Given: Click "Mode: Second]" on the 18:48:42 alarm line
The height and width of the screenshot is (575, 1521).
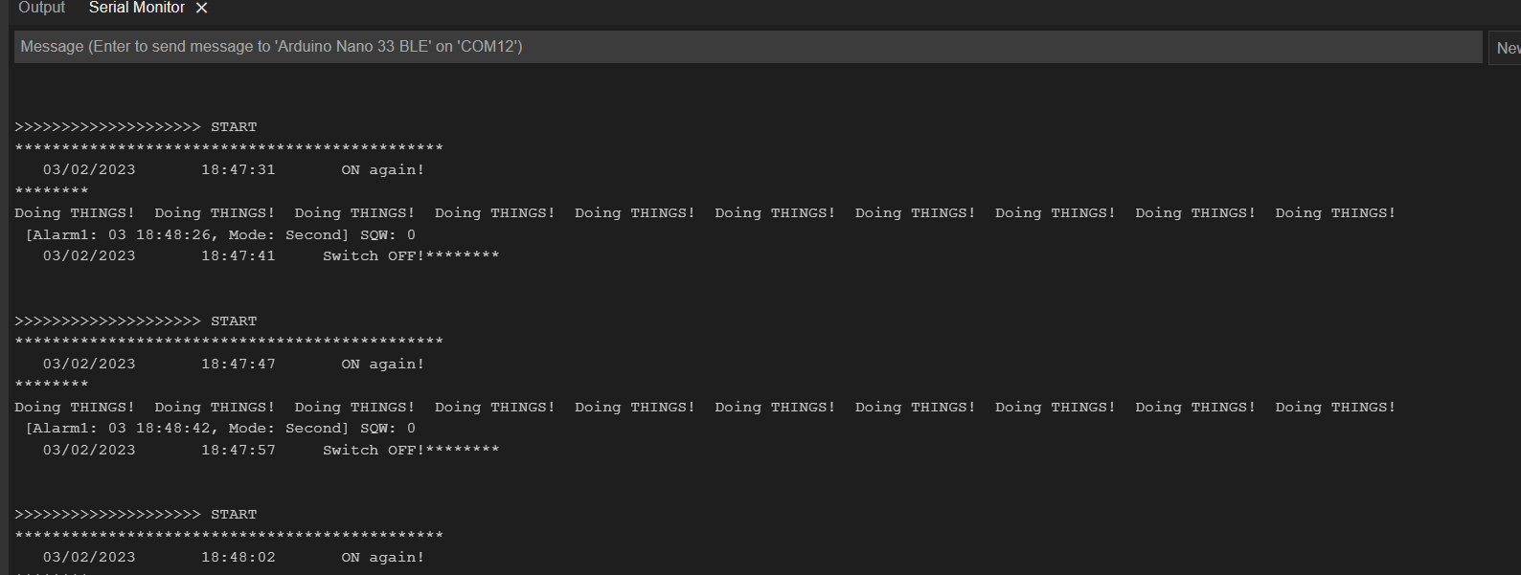Looking at the screenshot, I should pos(288,429).
